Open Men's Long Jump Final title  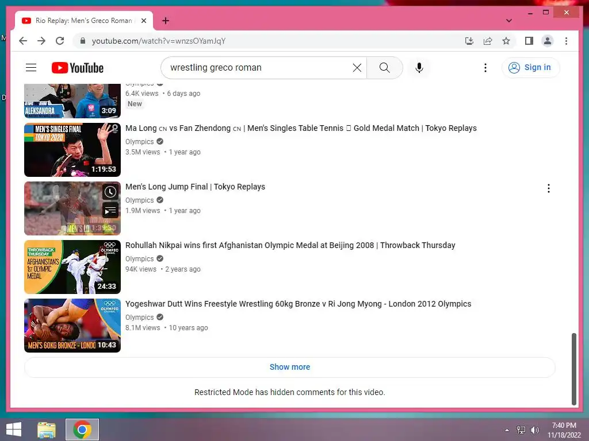click(x=195, y=187)
